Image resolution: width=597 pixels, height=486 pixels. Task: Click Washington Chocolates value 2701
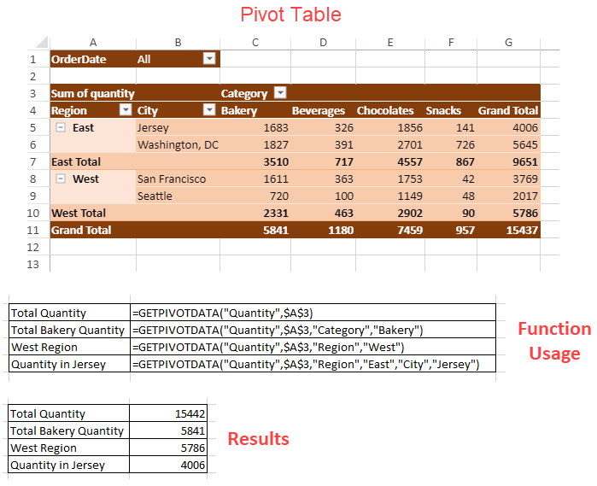(390, 144)
